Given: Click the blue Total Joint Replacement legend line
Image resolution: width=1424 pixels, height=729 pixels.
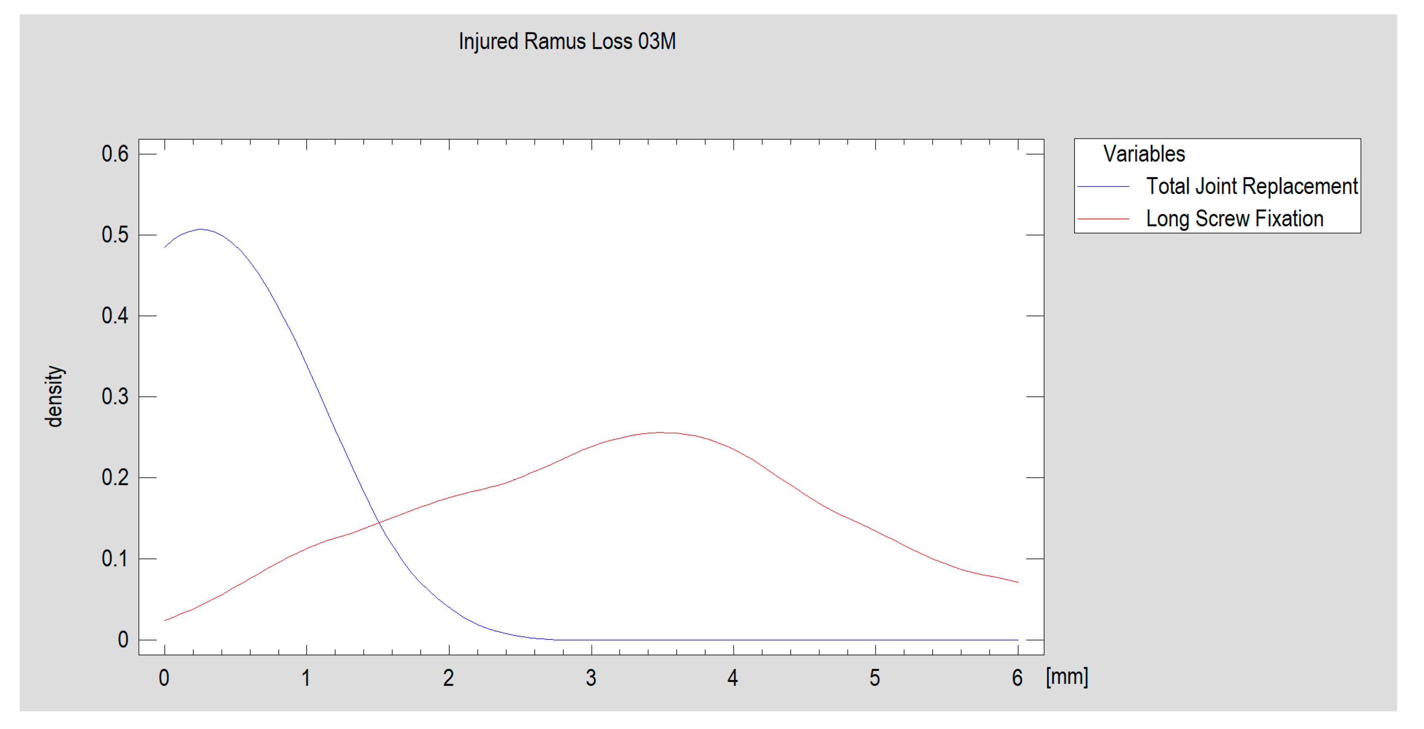Looking at the screenshot, I should point(1103,187).
